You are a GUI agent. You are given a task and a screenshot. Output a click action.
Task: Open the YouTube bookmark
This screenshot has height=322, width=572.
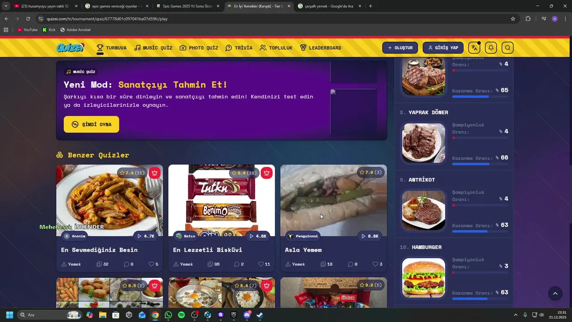[x=27, y=30]
